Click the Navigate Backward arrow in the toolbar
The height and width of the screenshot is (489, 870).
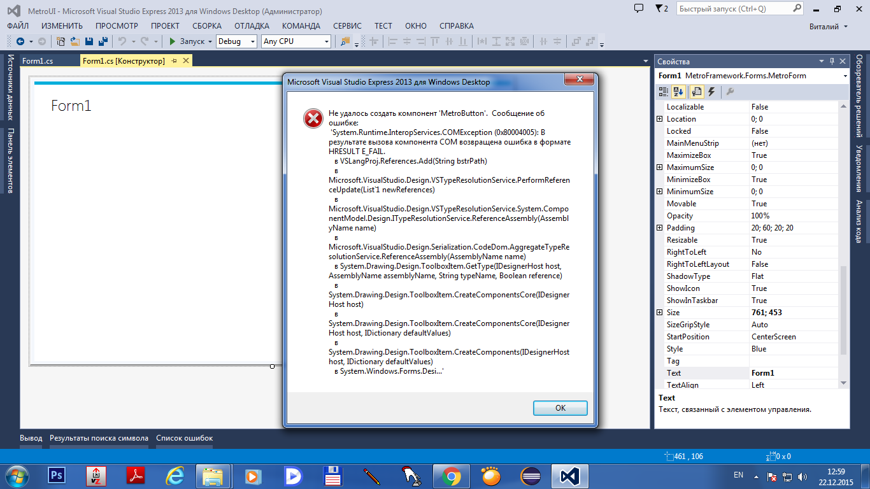click(20, 41)
